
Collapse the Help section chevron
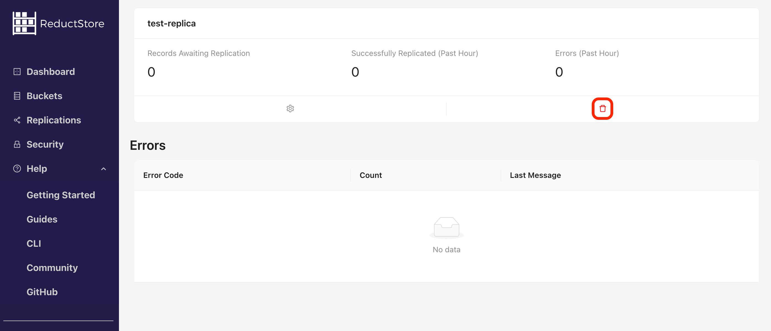point(104,169)
